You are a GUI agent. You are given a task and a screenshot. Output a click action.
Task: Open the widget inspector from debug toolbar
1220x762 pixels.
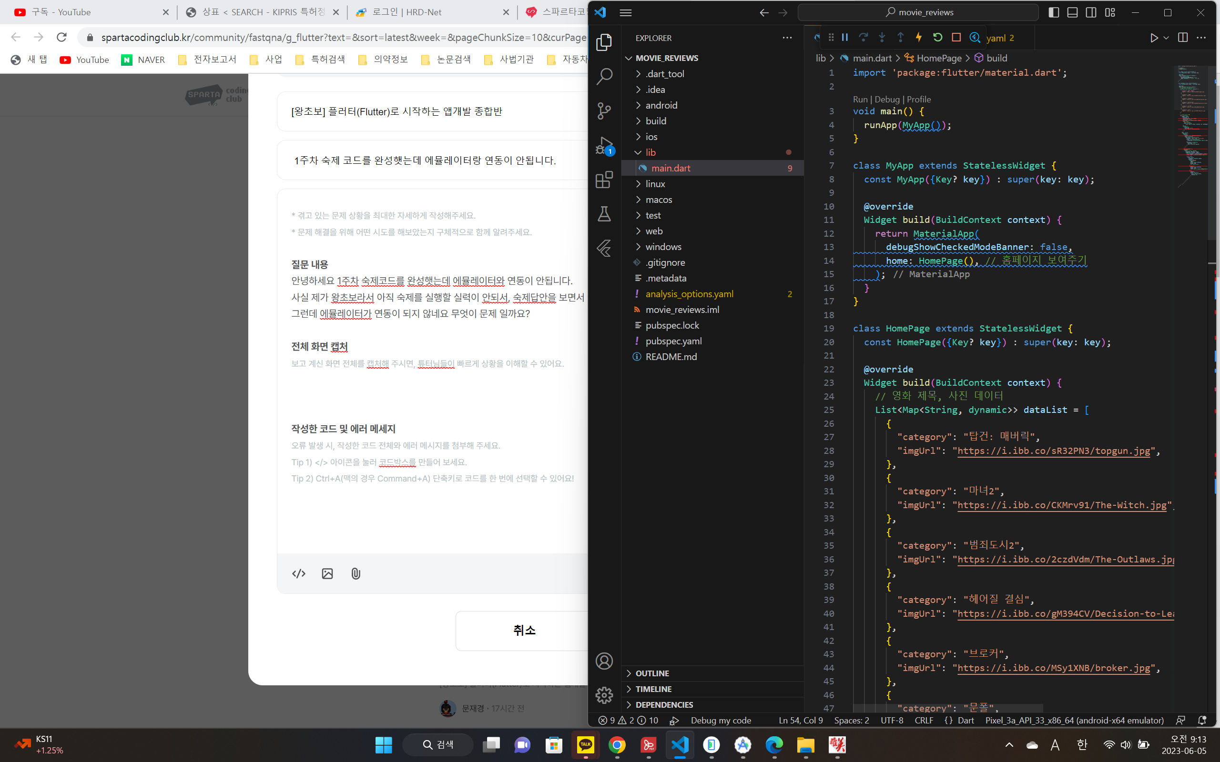975,37
